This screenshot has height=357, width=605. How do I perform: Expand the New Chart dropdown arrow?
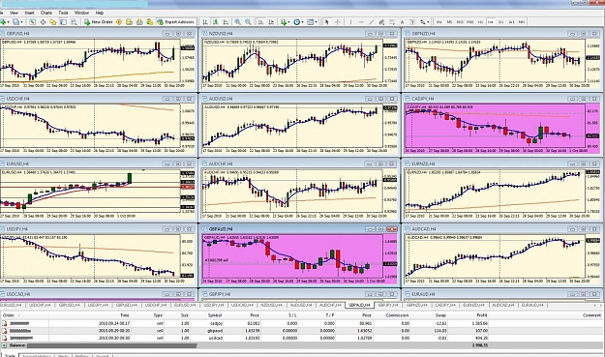click(9, 22)
